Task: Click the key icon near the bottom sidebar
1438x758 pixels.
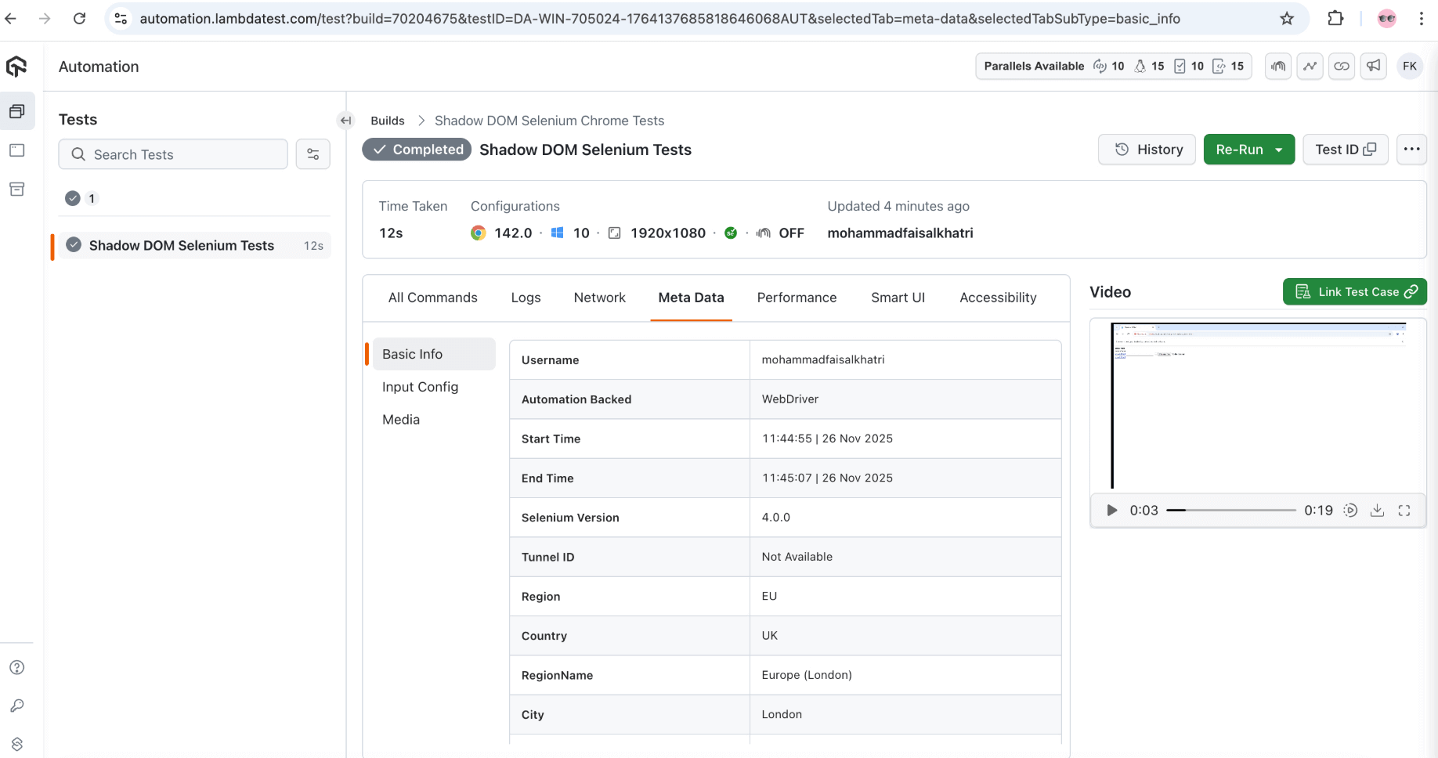Action: 17,706
